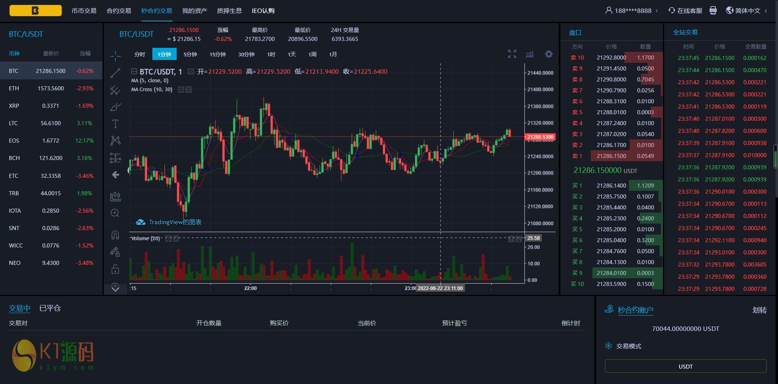Select the 1月 timeframe
Image resolution: width=778 pixels, height=384 pixels.
pyautogui.click(x=333, y=54)
